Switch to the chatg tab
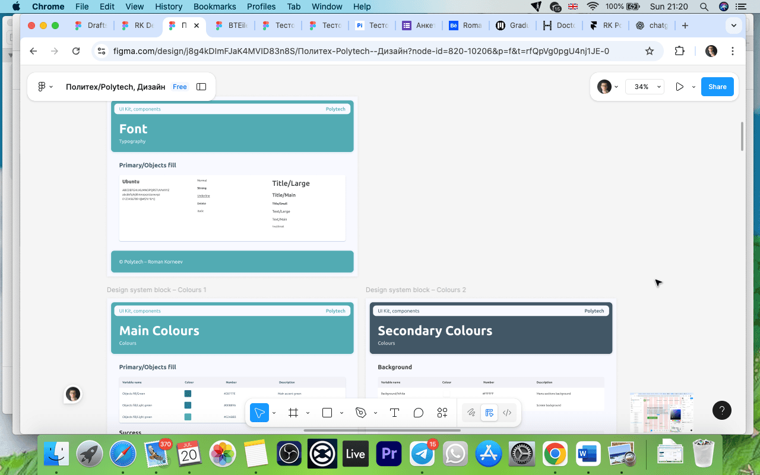The height and width of the screenshot is (475, 760). (653, 26)
